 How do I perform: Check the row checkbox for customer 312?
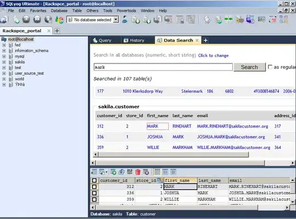94,187
